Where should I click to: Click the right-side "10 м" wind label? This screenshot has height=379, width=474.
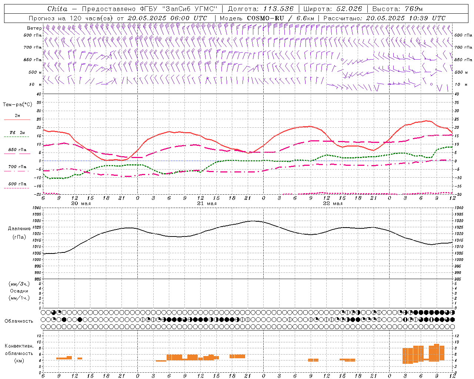tap(460, 84)
